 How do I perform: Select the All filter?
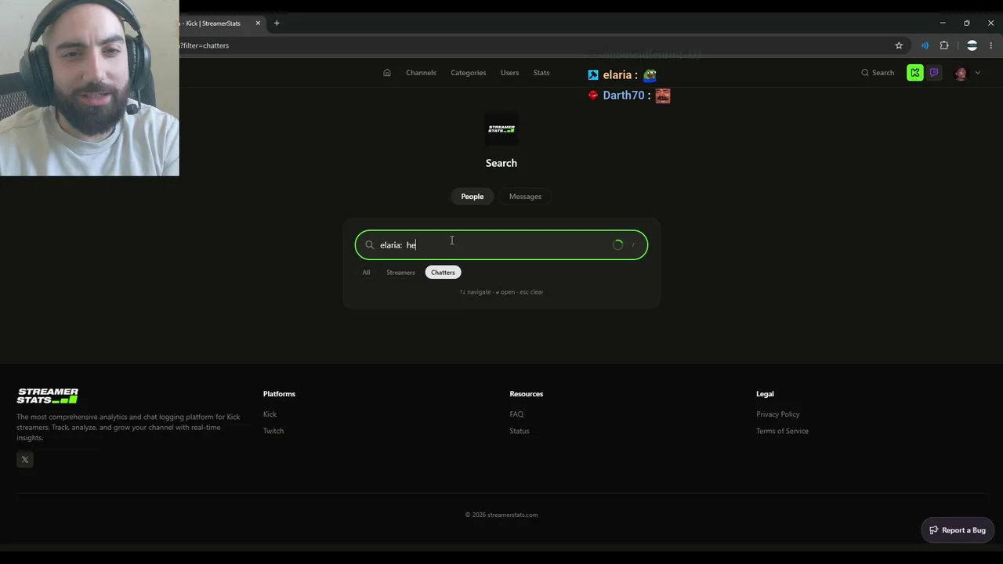click(x=366, y=273)
